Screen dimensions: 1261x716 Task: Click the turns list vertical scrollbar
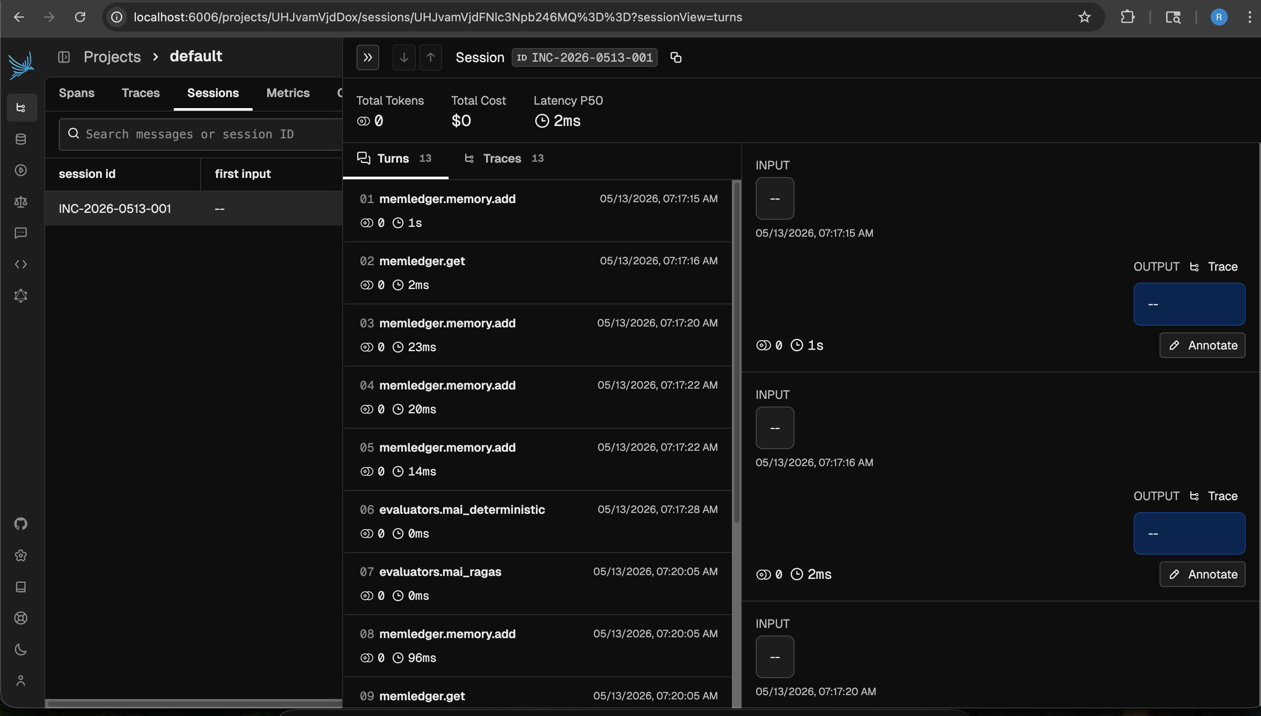coord(737,352)
